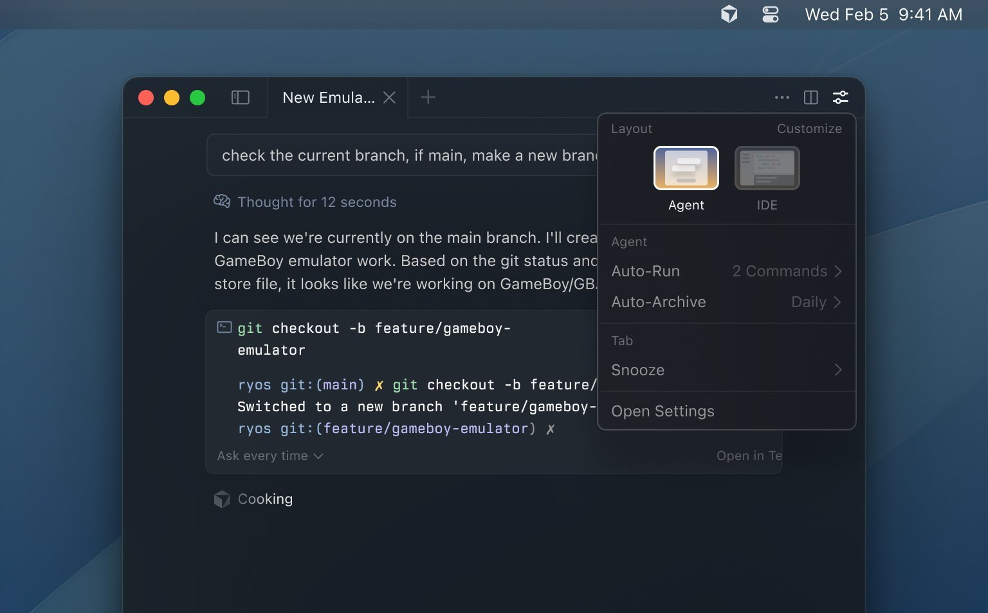Open the Snooze submenu

(x=726, y=370)
